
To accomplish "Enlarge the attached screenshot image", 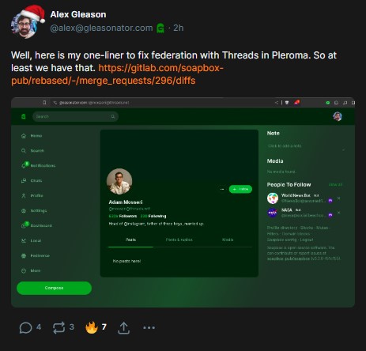I will pos(183,202).
